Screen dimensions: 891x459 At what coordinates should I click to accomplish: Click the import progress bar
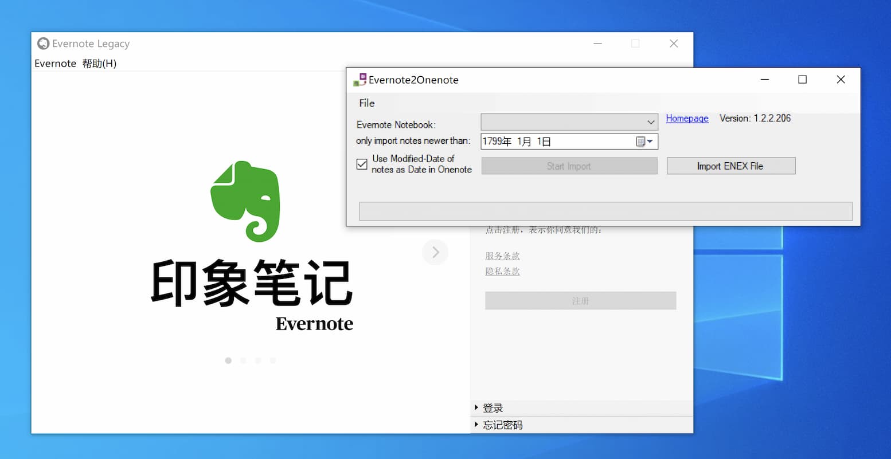click(605, 211)
